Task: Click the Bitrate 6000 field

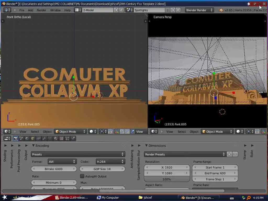Action: (x=54, y=169)
